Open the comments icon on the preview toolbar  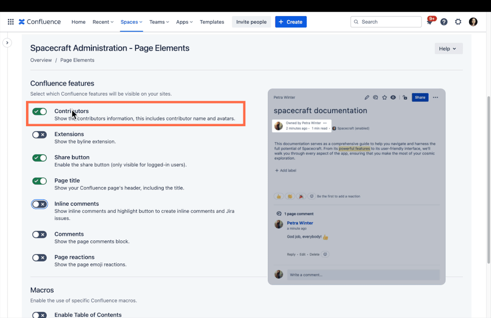(x=375, y=97)
